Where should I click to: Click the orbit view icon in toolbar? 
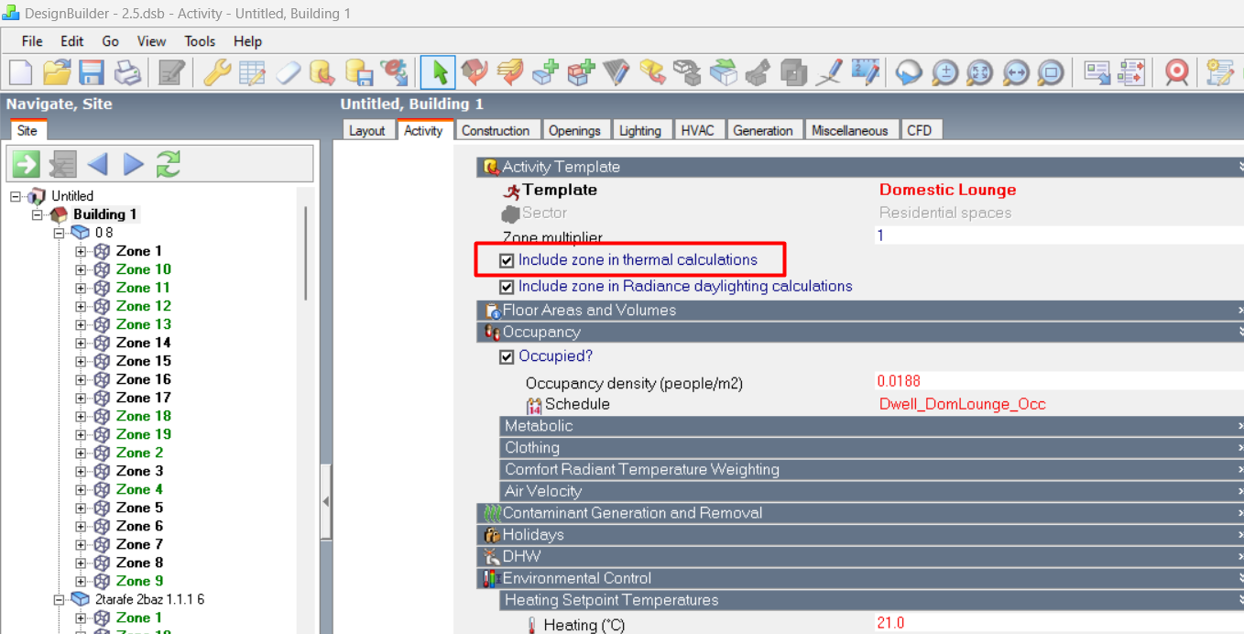[x=909, y=72]
